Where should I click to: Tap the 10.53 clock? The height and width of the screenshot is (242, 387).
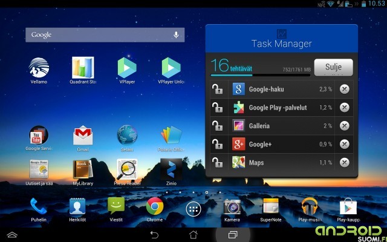point(376,4)
